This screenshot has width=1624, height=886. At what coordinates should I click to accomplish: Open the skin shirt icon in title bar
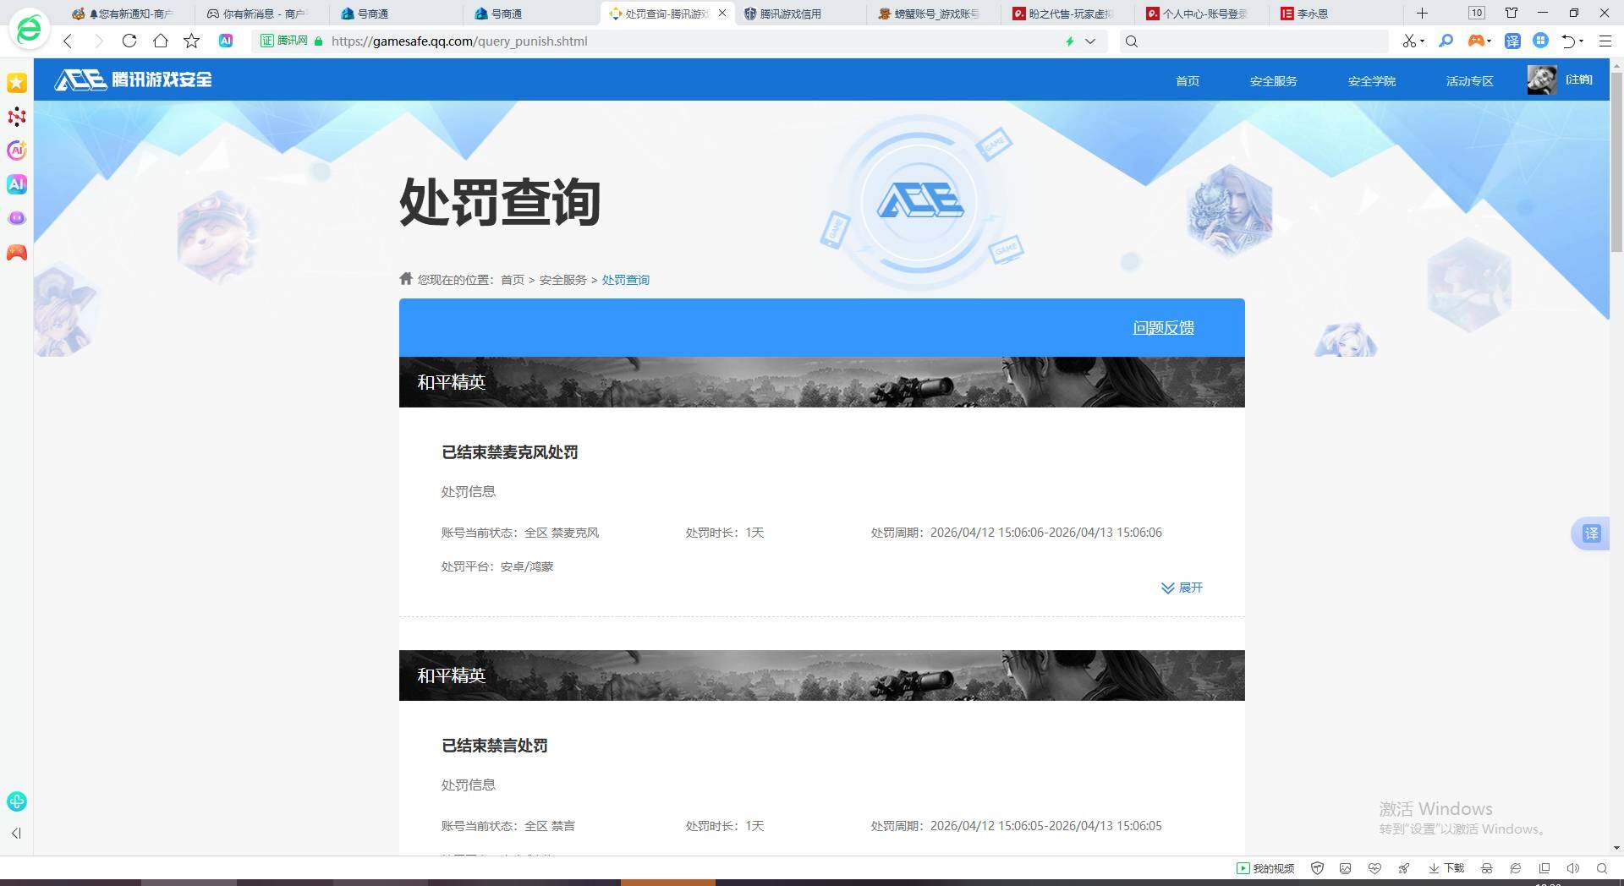click(x=1511, y=13)
